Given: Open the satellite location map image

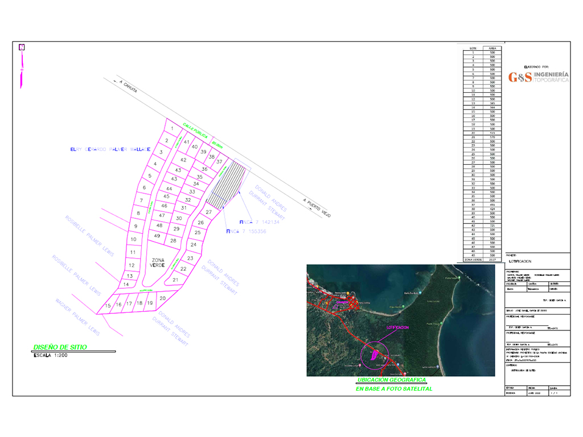Looking at the screenshot, I should point(400,320).
